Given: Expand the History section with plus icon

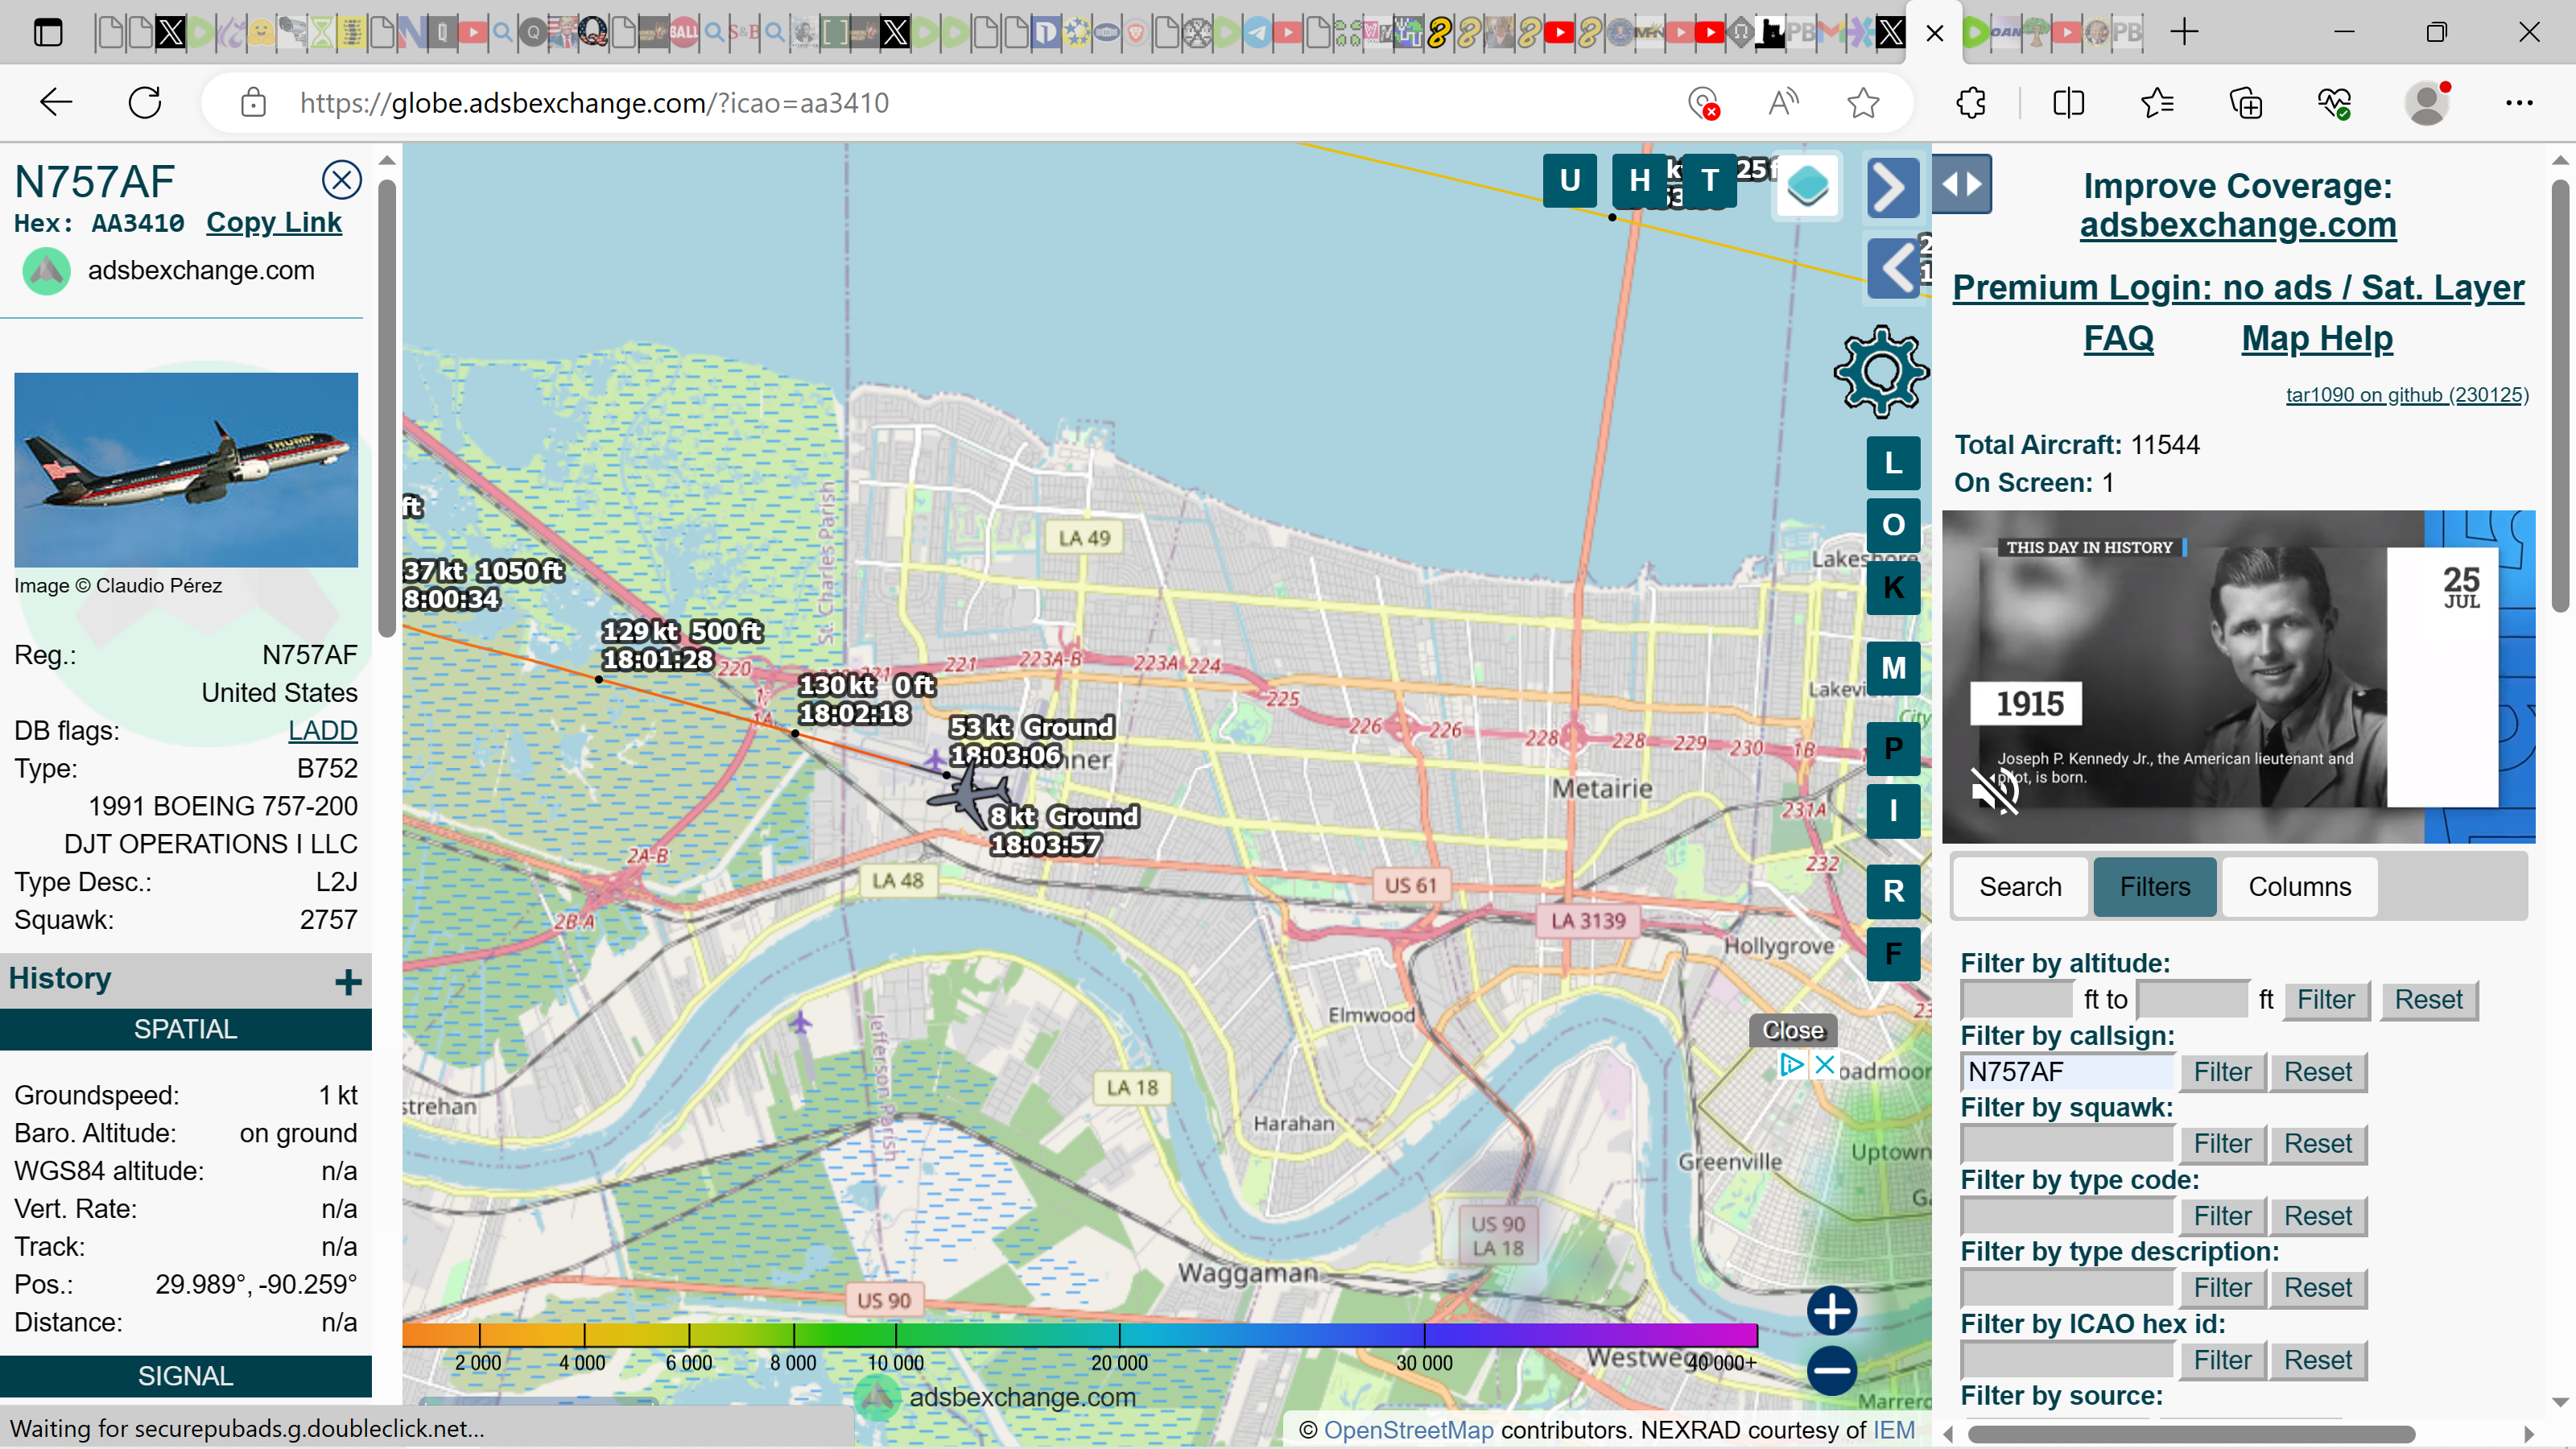Looking at the screenshot, I should pos(347,982).
